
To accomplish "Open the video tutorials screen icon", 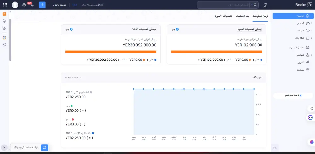I will pos(4,28).
